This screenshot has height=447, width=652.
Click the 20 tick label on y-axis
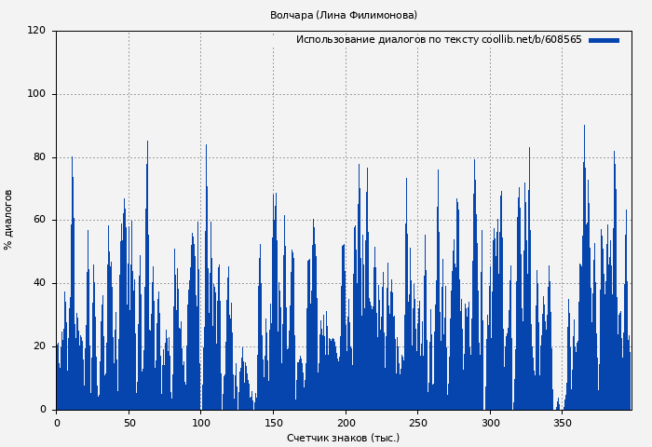(x=39, y=346)
